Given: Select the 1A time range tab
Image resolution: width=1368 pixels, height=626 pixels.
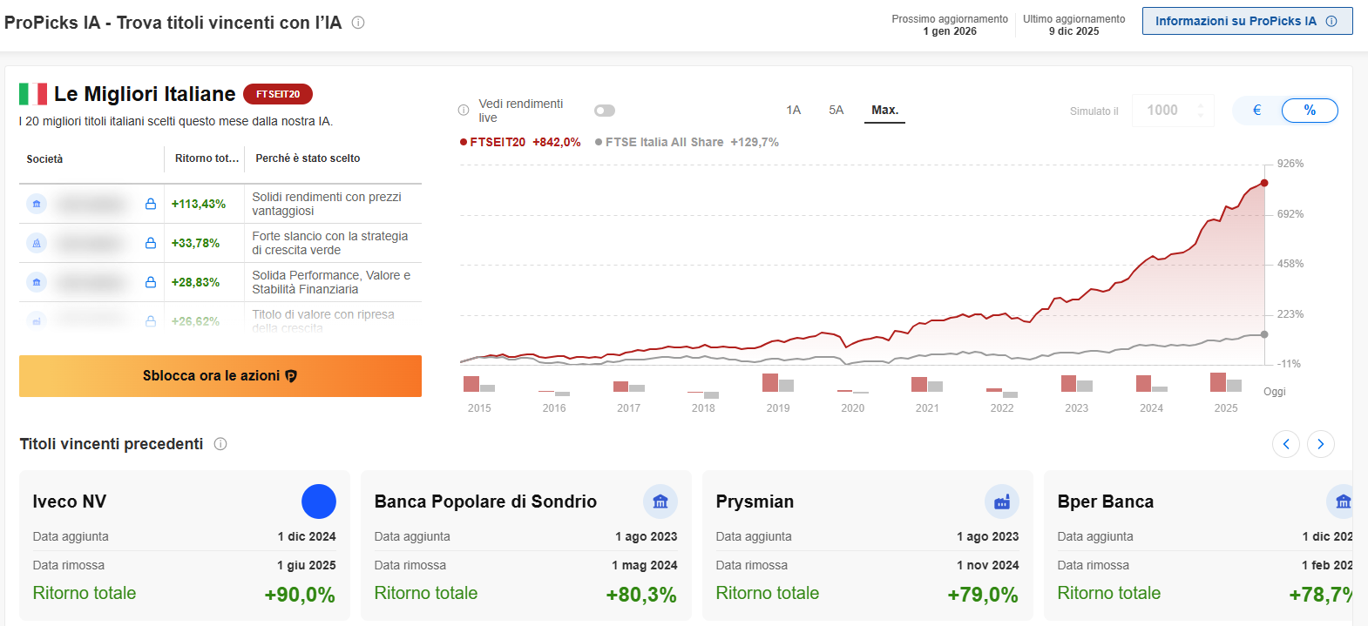Looking at the screenshot, I should click(x=793, y=111).
